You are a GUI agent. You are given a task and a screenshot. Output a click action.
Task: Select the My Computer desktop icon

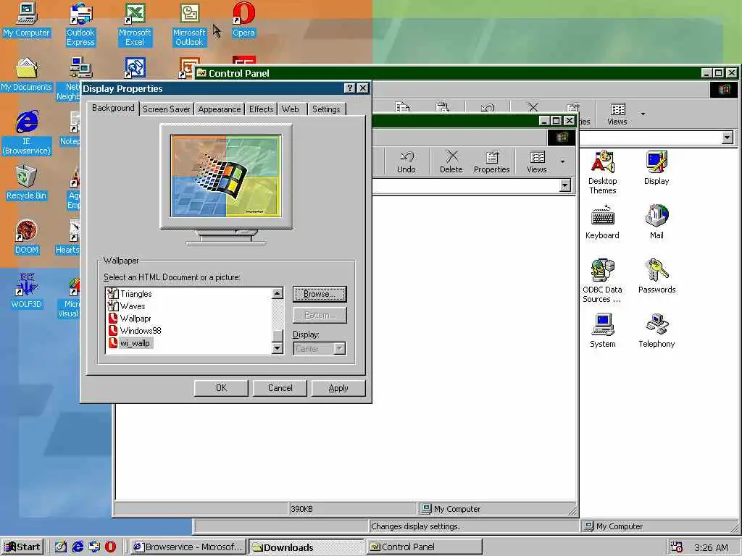point(26,20)
